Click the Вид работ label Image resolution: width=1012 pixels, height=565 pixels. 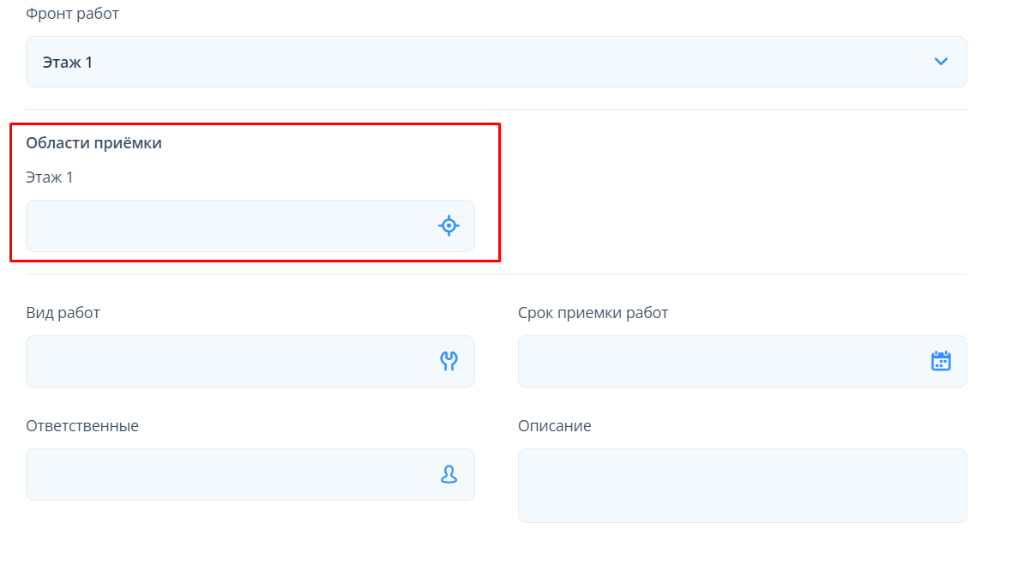point(63,313)
